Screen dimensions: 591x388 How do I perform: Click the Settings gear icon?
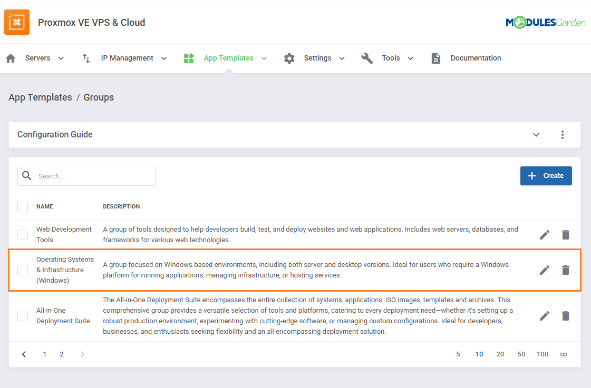click(289, 58)
